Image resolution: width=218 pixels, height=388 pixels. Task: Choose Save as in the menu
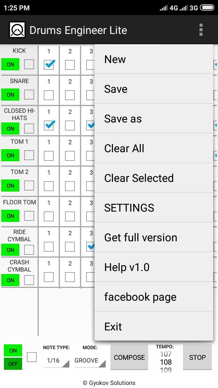coord(123,119)
